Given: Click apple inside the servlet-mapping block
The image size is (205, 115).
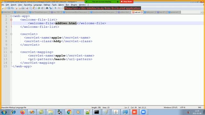Looking at the screenshot, I should 60,56.
